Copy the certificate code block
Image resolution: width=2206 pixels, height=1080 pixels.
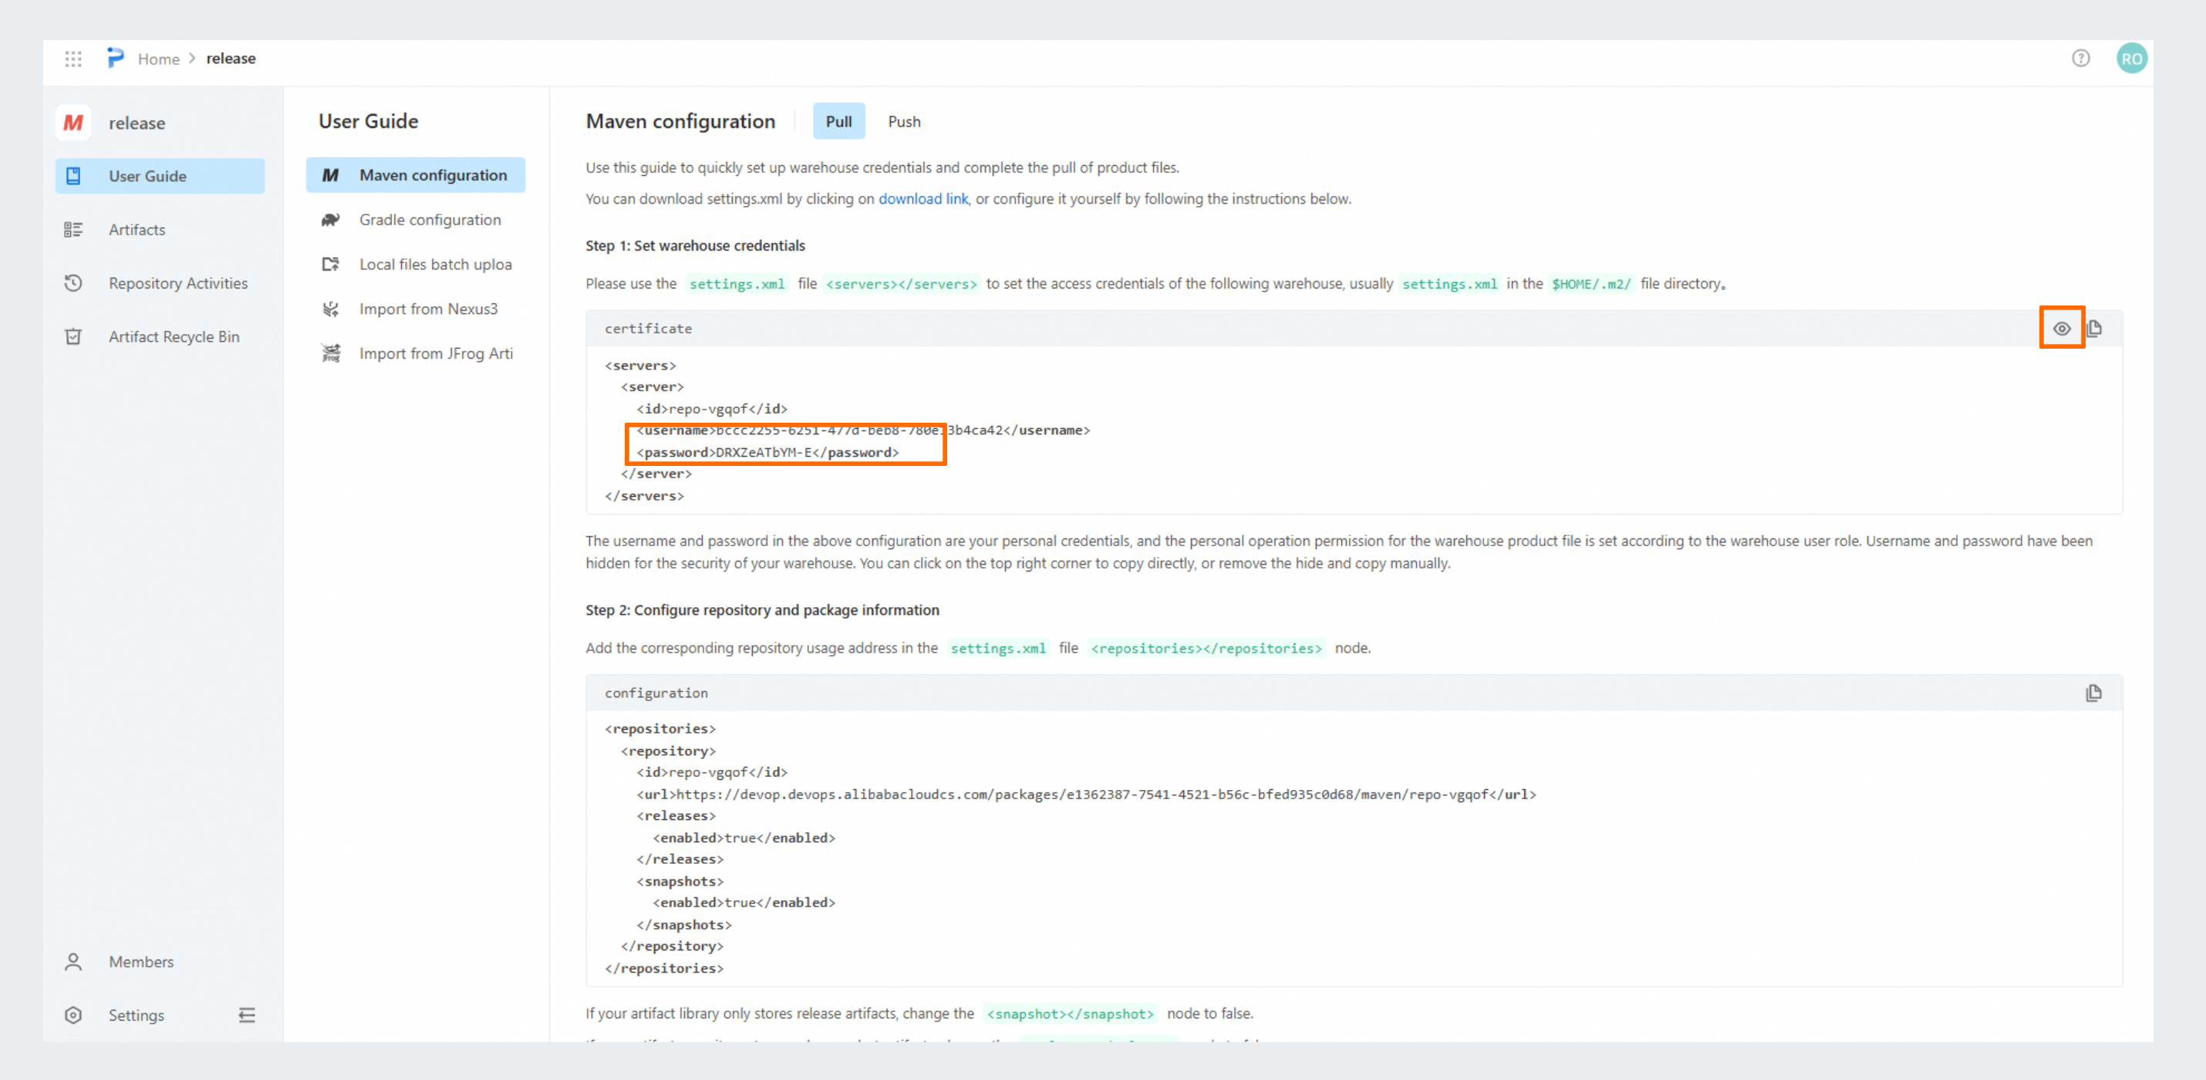[x=2094, y=328]
